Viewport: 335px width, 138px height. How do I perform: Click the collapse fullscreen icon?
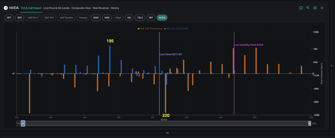click(322, 8)
